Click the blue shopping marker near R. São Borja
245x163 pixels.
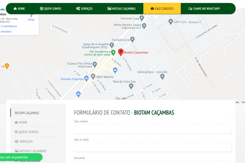pyautogui.click(x=115, y=70)
